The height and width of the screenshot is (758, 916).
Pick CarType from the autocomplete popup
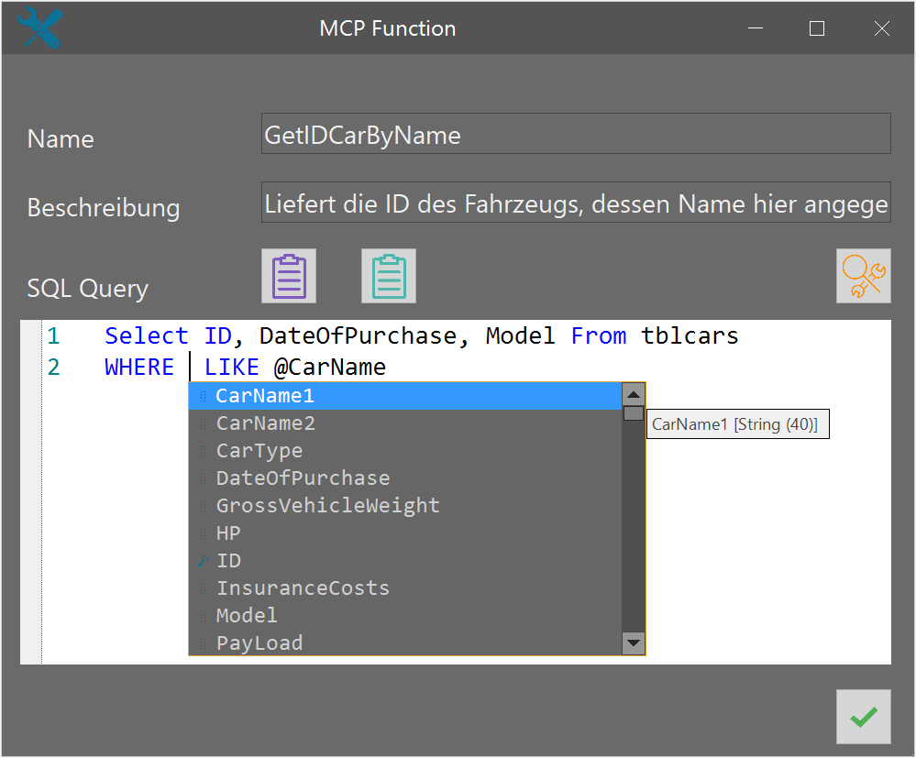259,451
